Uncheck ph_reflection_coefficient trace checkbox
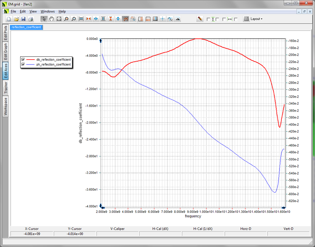 coord(23,65)
